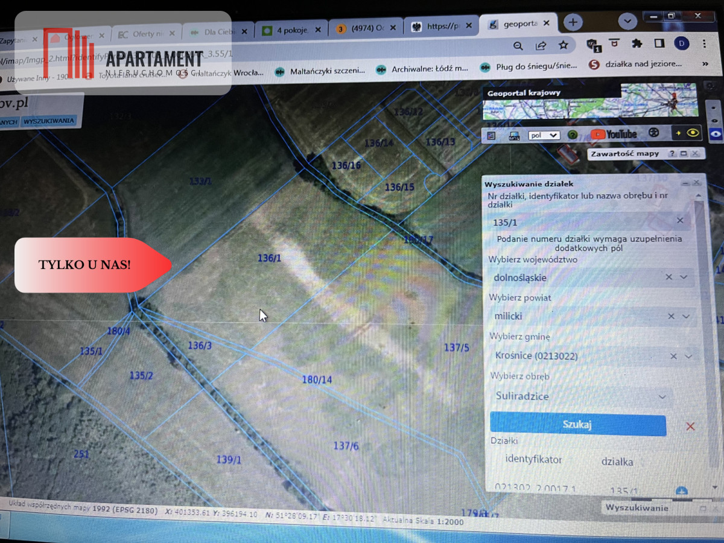
Task: Open the green help question mark icon
Action: tap(573, 135)
